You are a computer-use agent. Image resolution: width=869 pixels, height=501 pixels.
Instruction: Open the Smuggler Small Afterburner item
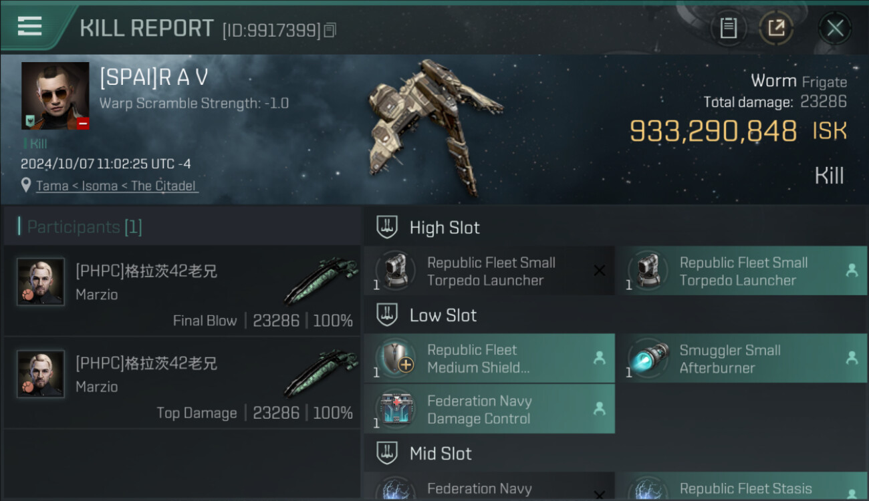[742, 358]
